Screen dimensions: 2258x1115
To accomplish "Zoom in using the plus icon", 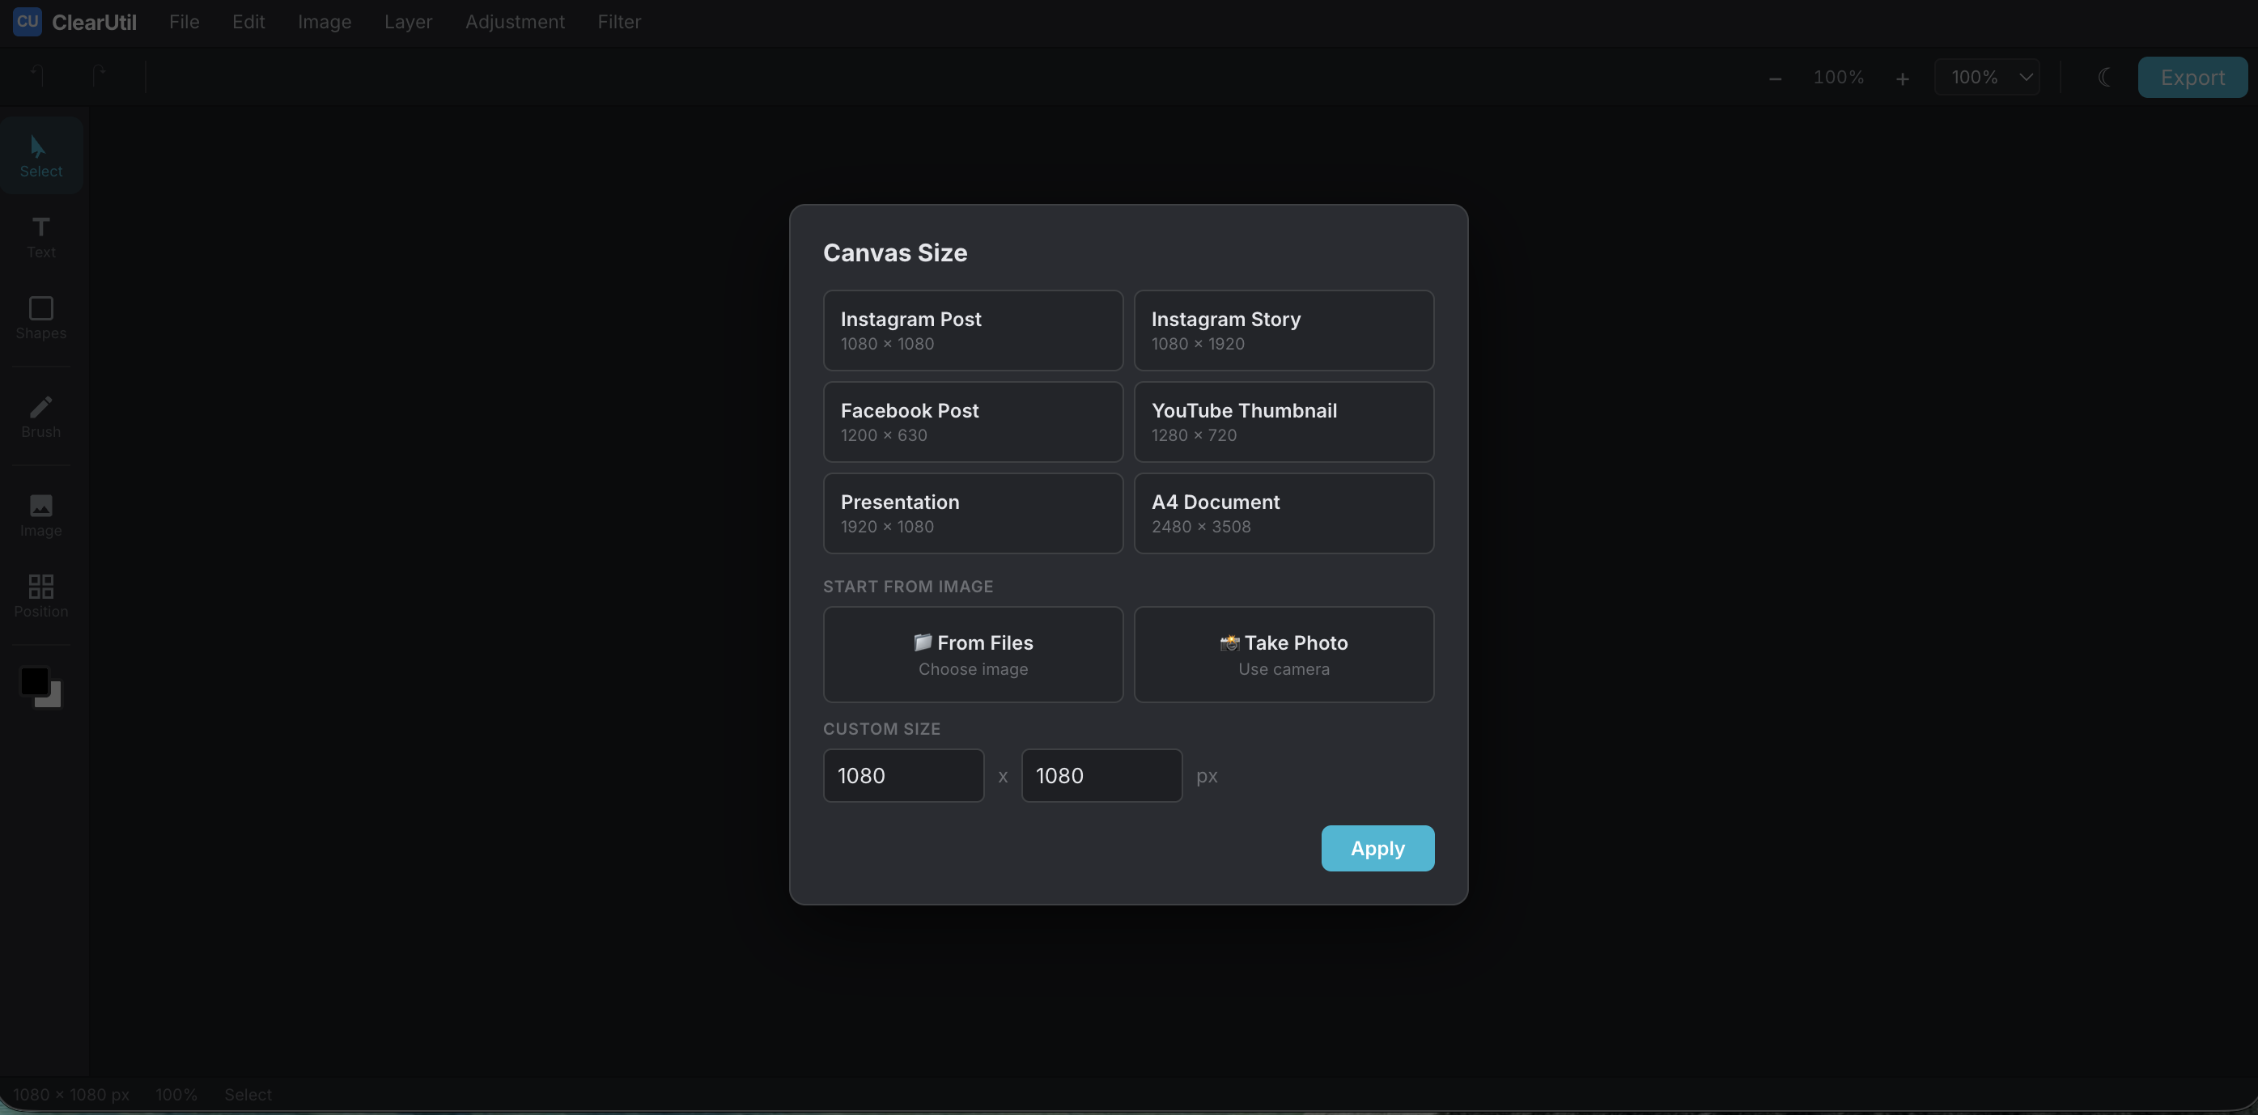I will pos(1902,77).
